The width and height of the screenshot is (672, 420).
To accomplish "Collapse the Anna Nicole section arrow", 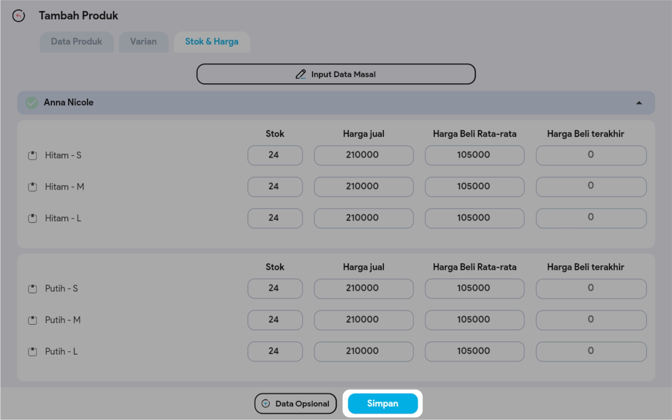I will tap(639, 103).
